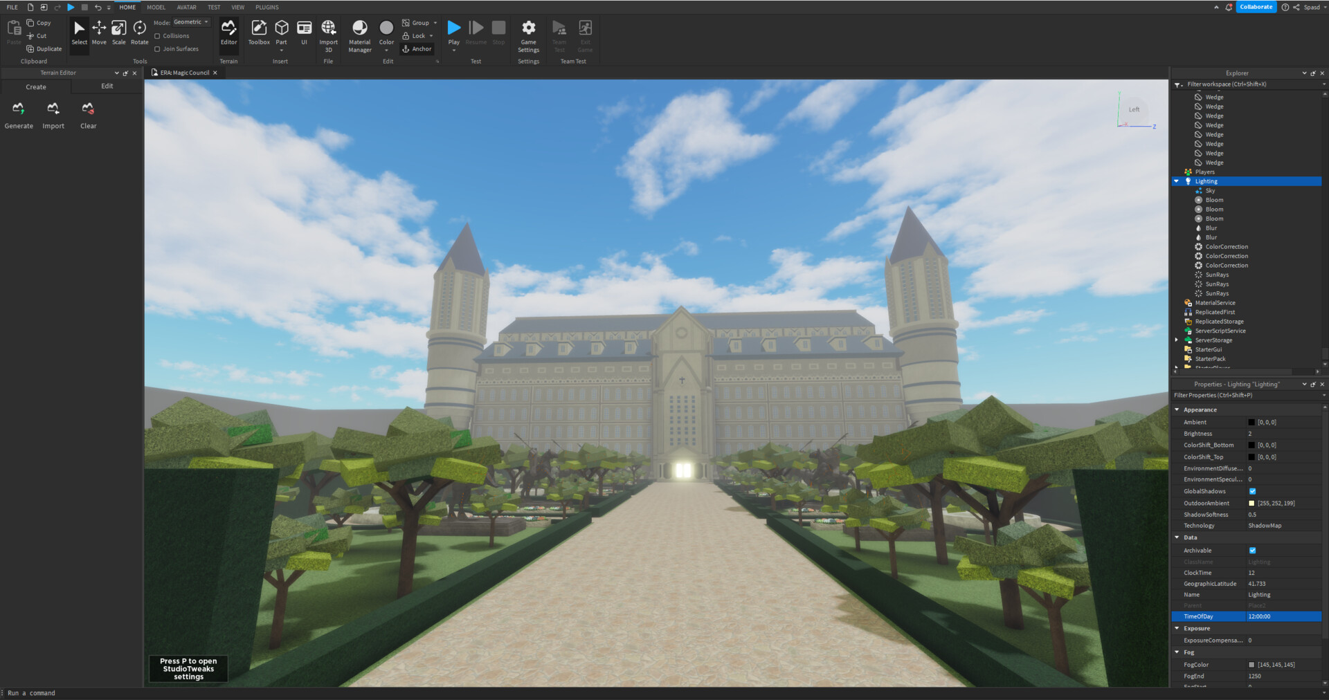
Task: Open the FogColor color swatch
Action: 1251,665
